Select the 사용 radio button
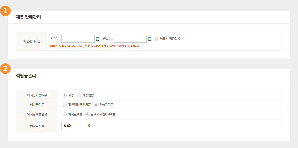Viewport: 298px width, 148px height. point(65,95)
